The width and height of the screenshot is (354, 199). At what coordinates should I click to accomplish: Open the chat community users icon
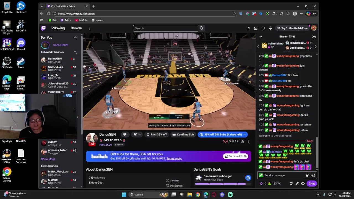pyautogui.click(x=314, y=36)
